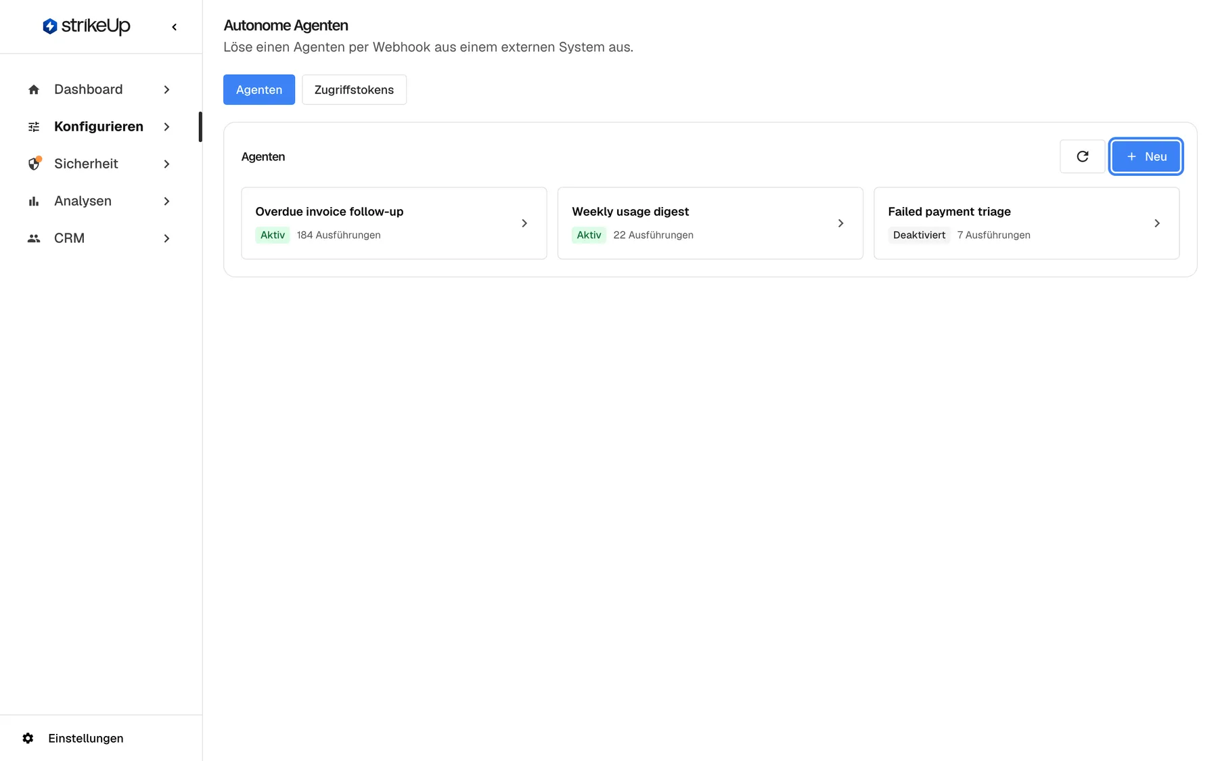1218x761 pixels.
Task: Refresh the Agenten list
Action: coord(1082,156)
